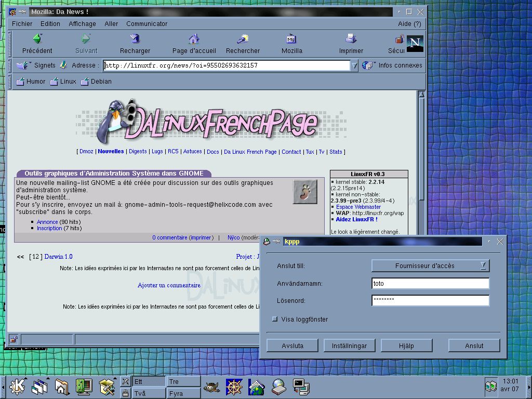
Task: Launch the mail globe panel icon
Action: click(x=256, y=388)
